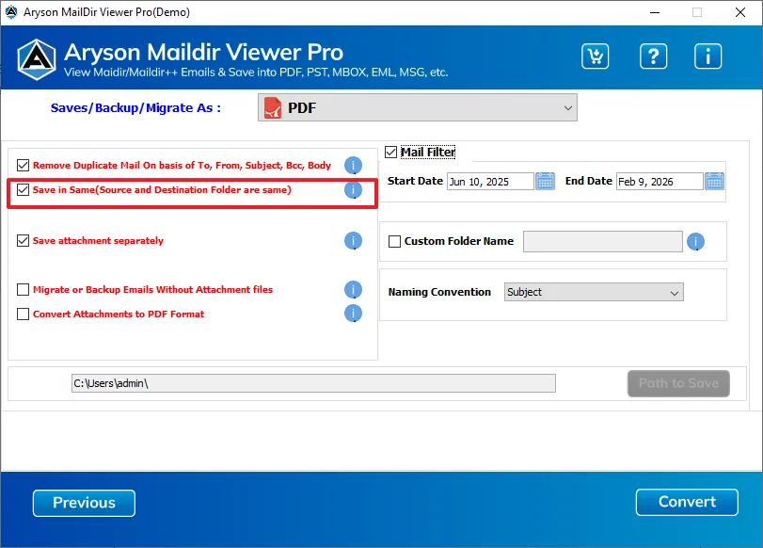Image resolution: width=763 pixels, height=548 pixels.
Task: Enable Convert Attachments to PDF Format
Action: click(x=23, y=314)
